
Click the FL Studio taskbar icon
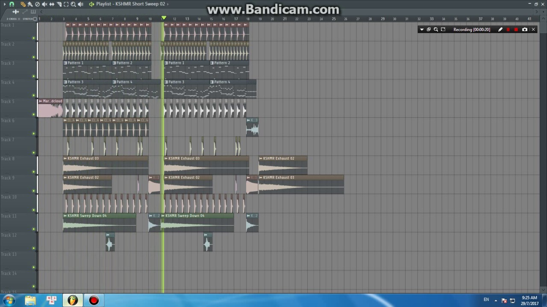pyautogui.click(x=73, y=300)
